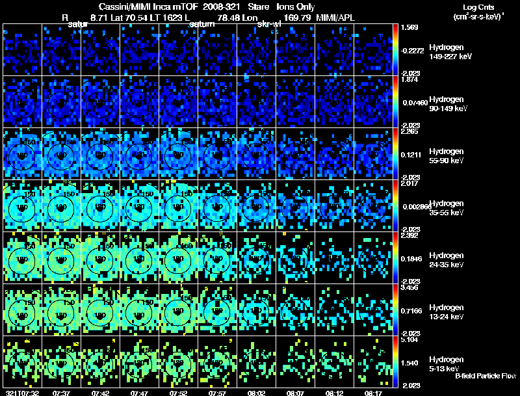Click the '1.540' color scale midpoint
520x396 pixels.
409,363
